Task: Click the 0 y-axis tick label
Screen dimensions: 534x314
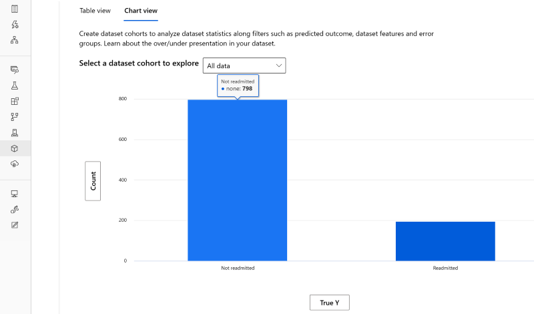Action: 125,261
